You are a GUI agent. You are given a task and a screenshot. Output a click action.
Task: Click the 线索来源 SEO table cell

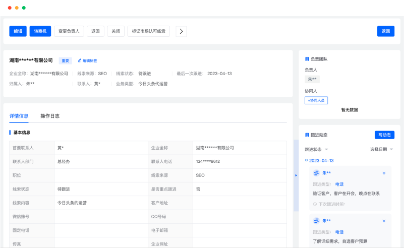click(x=240, y=175)
